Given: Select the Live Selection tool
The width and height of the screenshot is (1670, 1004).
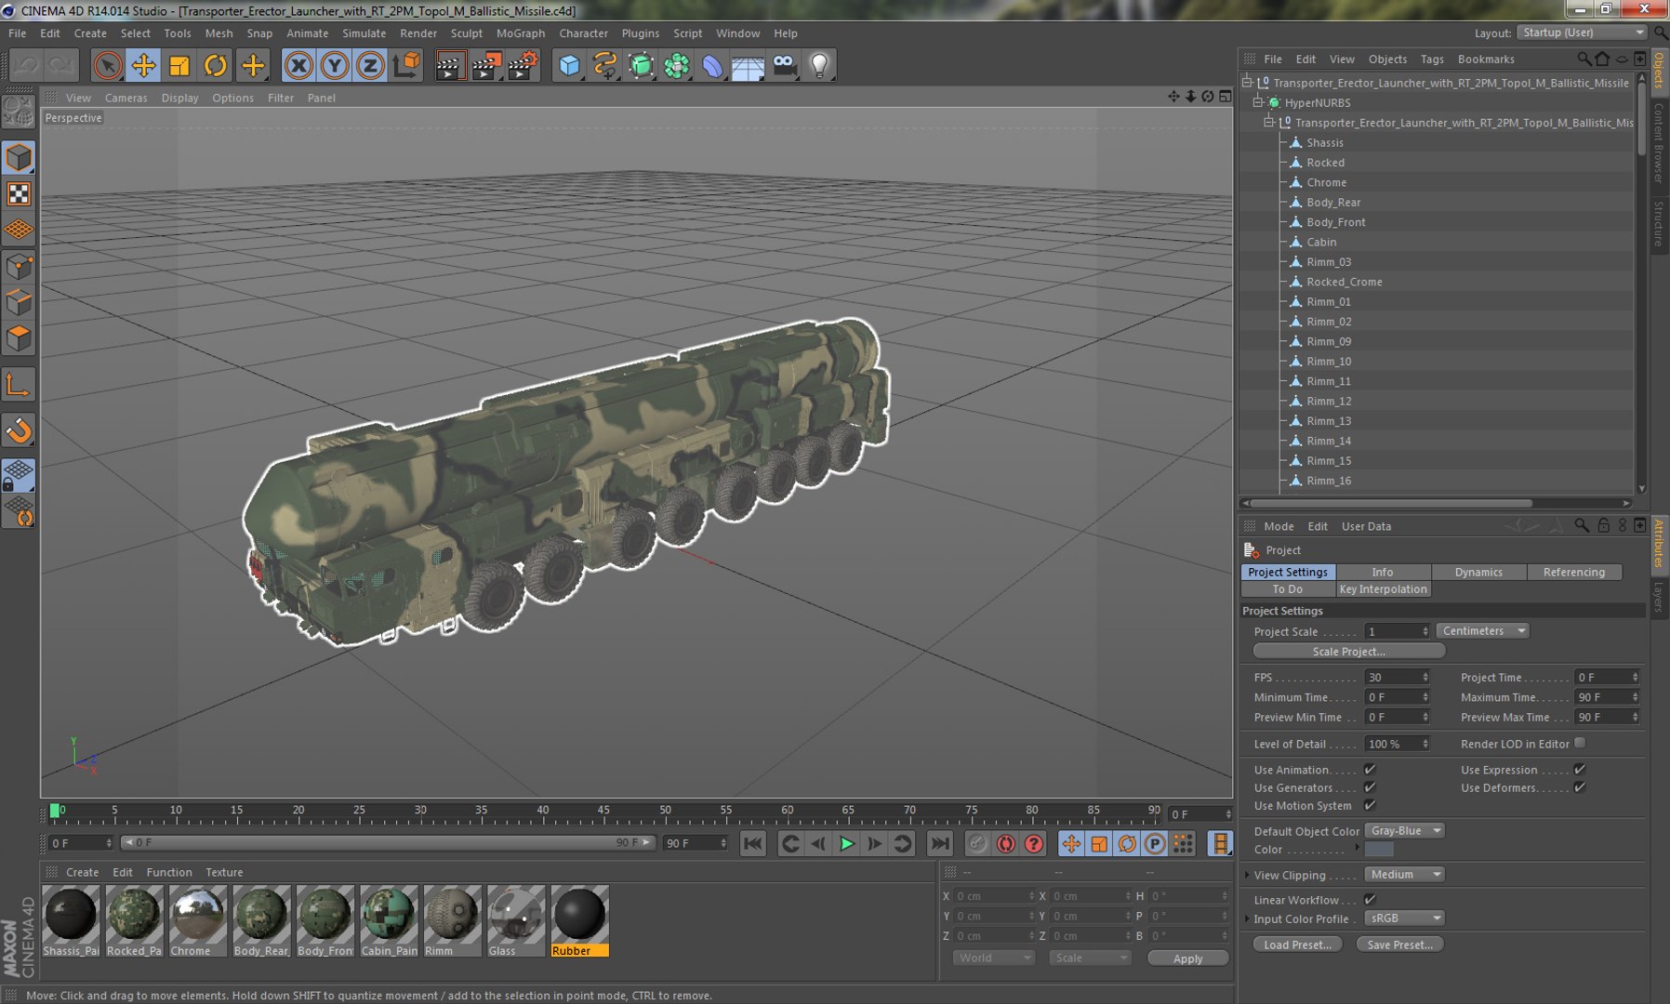Looking at the screenshot, I should coord(107,65).
